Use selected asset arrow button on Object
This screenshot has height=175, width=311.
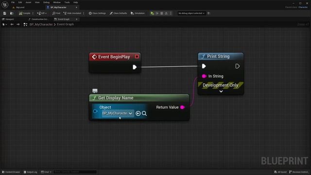[138, 113]
